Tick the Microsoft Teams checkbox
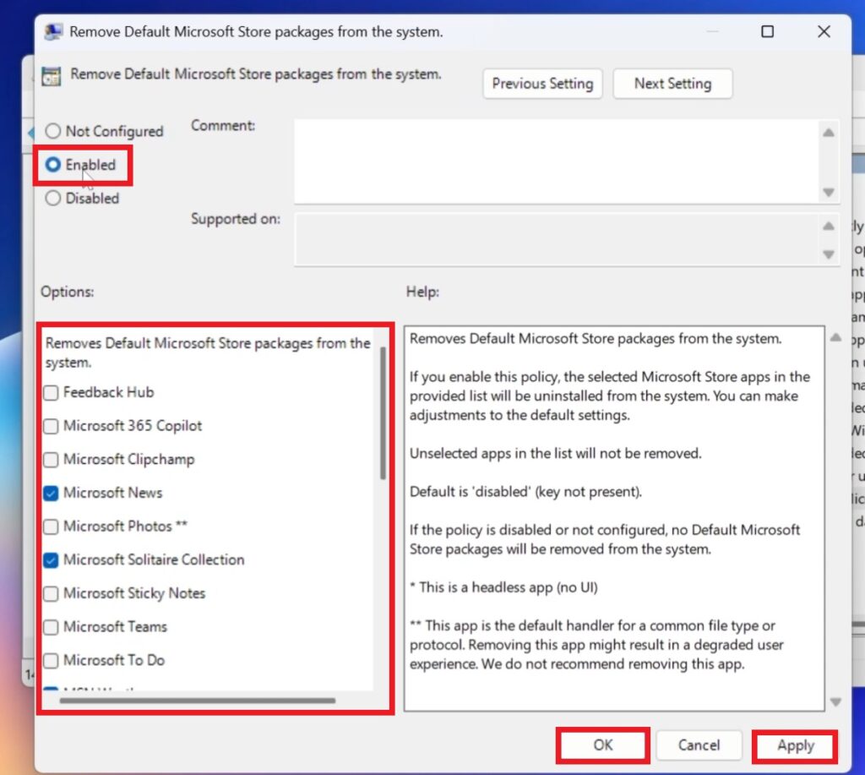Screen dimensions: 865x775 [x=52, y=627]
